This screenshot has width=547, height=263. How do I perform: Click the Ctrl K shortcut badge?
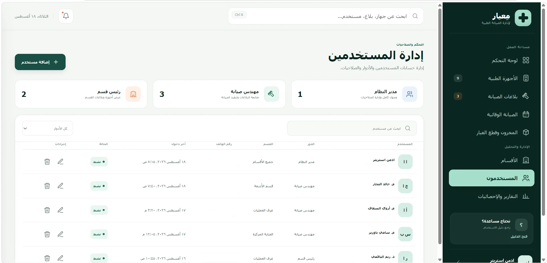(x=239, y=15)
